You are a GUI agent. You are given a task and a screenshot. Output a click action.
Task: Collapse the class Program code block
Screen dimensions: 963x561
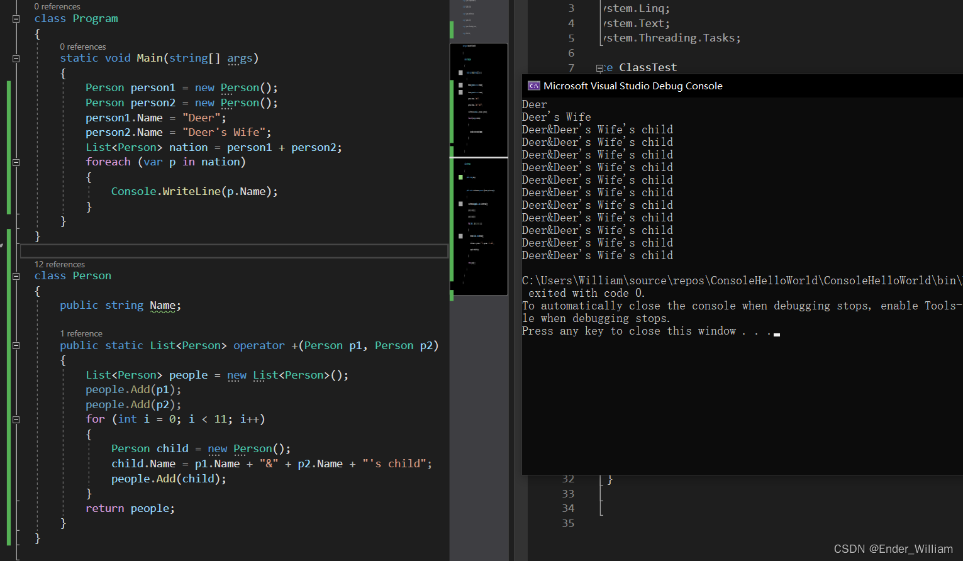16,19
